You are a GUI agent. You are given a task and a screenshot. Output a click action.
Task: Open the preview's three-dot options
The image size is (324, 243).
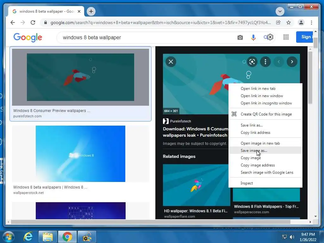(265, 62)
